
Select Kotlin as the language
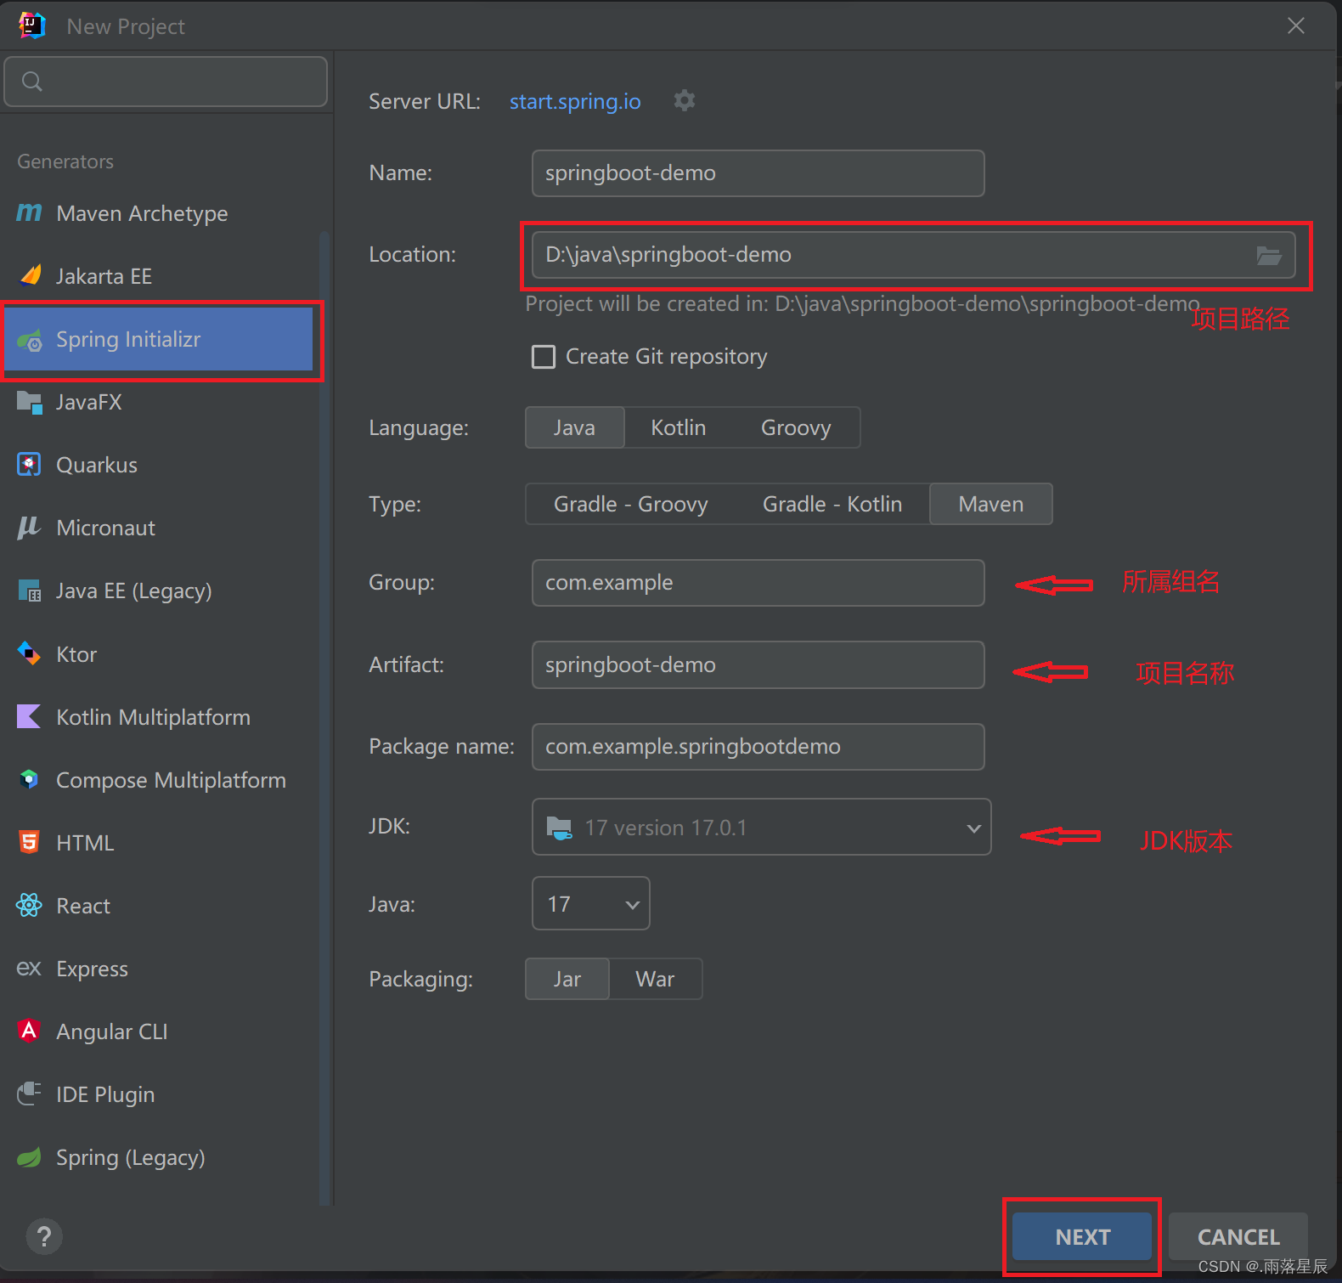tap(679, 427)
